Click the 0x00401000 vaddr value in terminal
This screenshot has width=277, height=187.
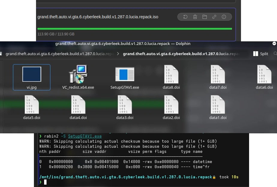[107, 162]
